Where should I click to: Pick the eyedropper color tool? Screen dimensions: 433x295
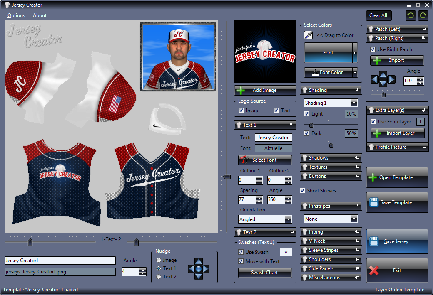[309, 35]
